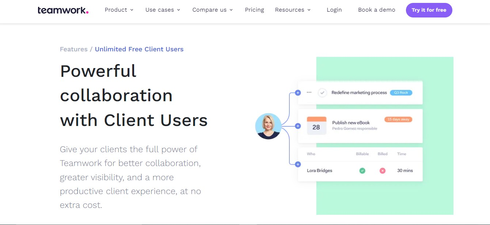
Task: Click the plus icon beside the Lora Bridges card
Action: click(x=298, y=164)
